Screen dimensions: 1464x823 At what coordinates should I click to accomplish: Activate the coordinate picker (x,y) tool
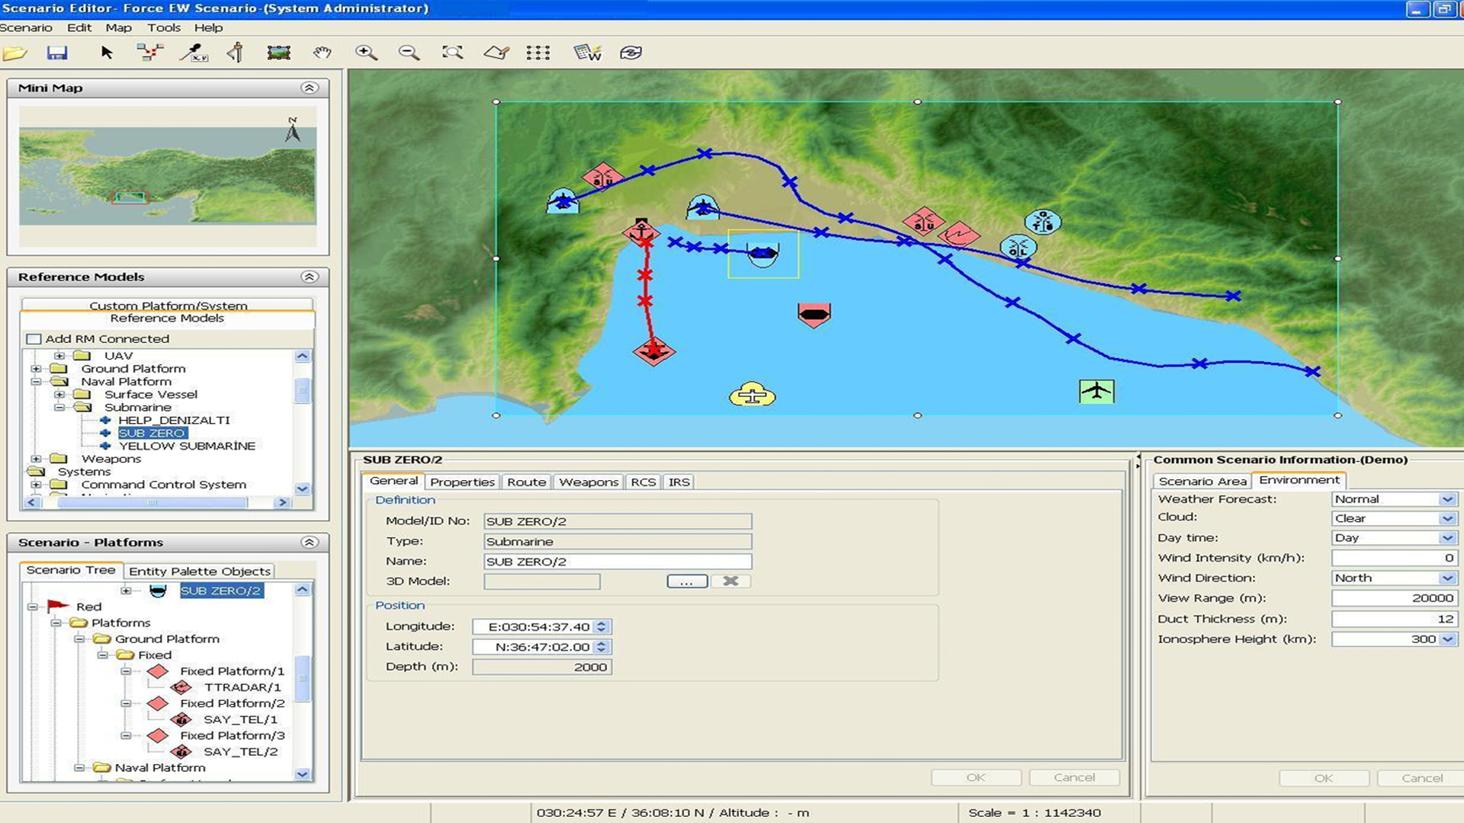click(x=194, y=52)
